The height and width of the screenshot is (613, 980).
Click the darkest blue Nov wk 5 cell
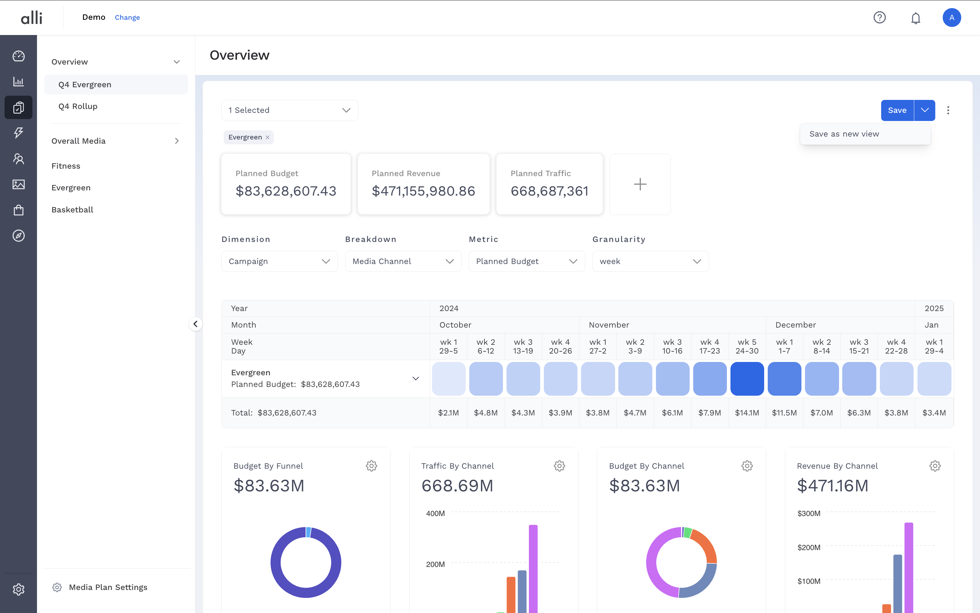pyautogui.click(x=747, y=378)
